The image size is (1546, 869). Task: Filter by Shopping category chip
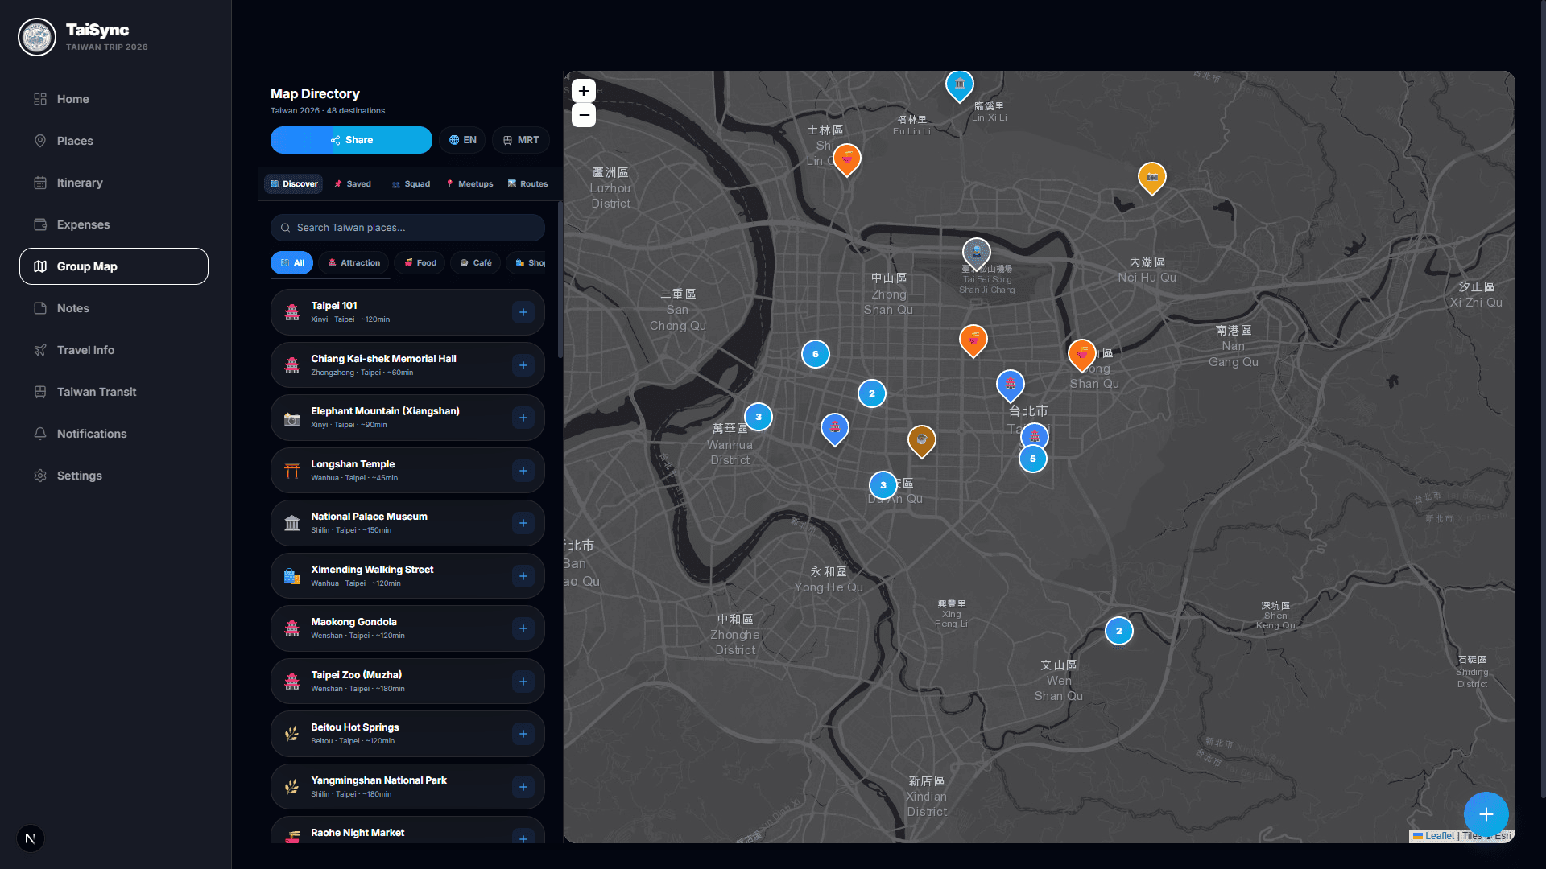coord(527,263)
